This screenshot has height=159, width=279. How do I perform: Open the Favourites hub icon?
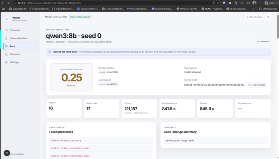249,3
